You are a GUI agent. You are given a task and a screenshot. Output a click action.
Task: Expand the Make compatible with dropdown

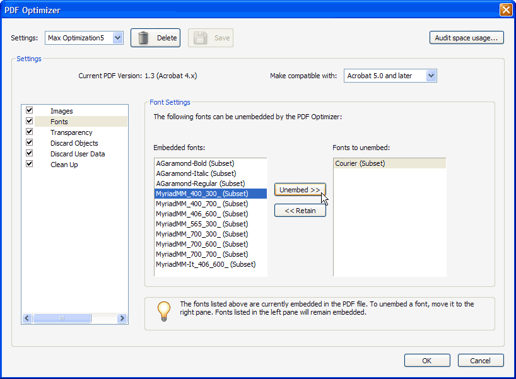(431, 76)
